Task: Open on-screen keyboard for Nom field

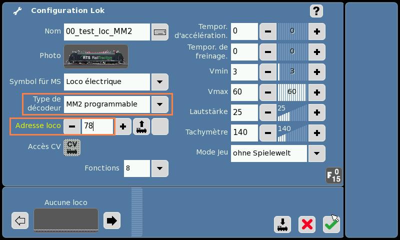Action: pyautogui.click(x=160, y=32)
